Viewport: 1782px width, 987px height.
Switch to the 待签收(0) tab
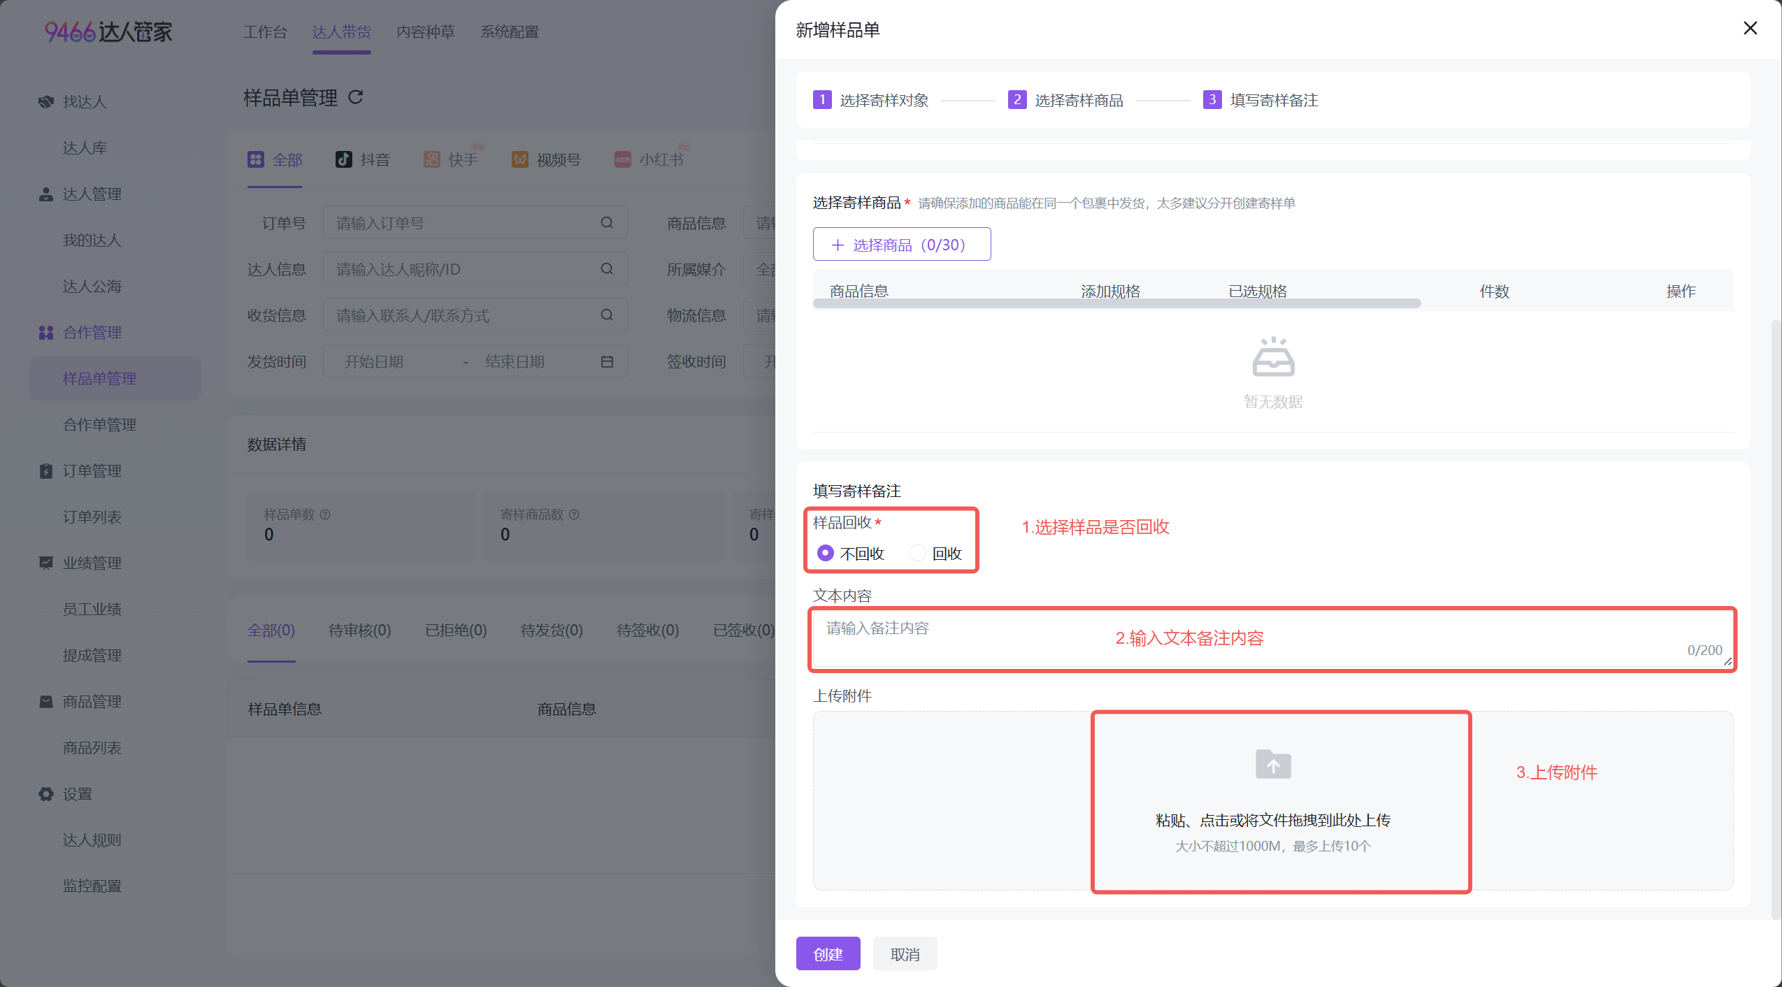tap(647, 631)
